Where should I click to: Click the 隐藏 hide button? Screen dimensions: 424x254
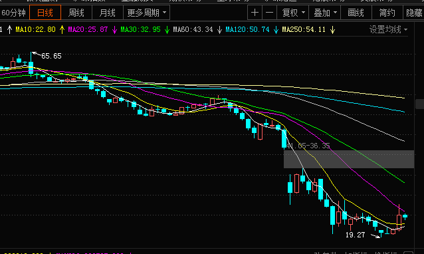pos(414,13)
